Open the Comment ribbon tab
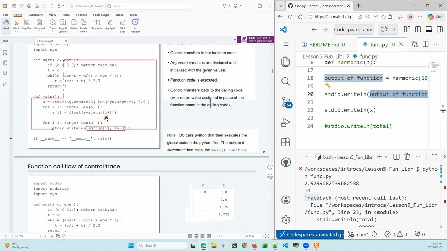This screenshot has width=447, height=251. point(35,15)
